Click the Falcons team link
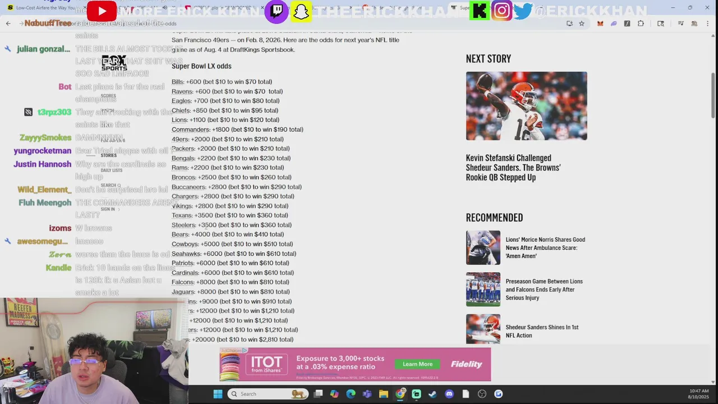 point(183,282)
